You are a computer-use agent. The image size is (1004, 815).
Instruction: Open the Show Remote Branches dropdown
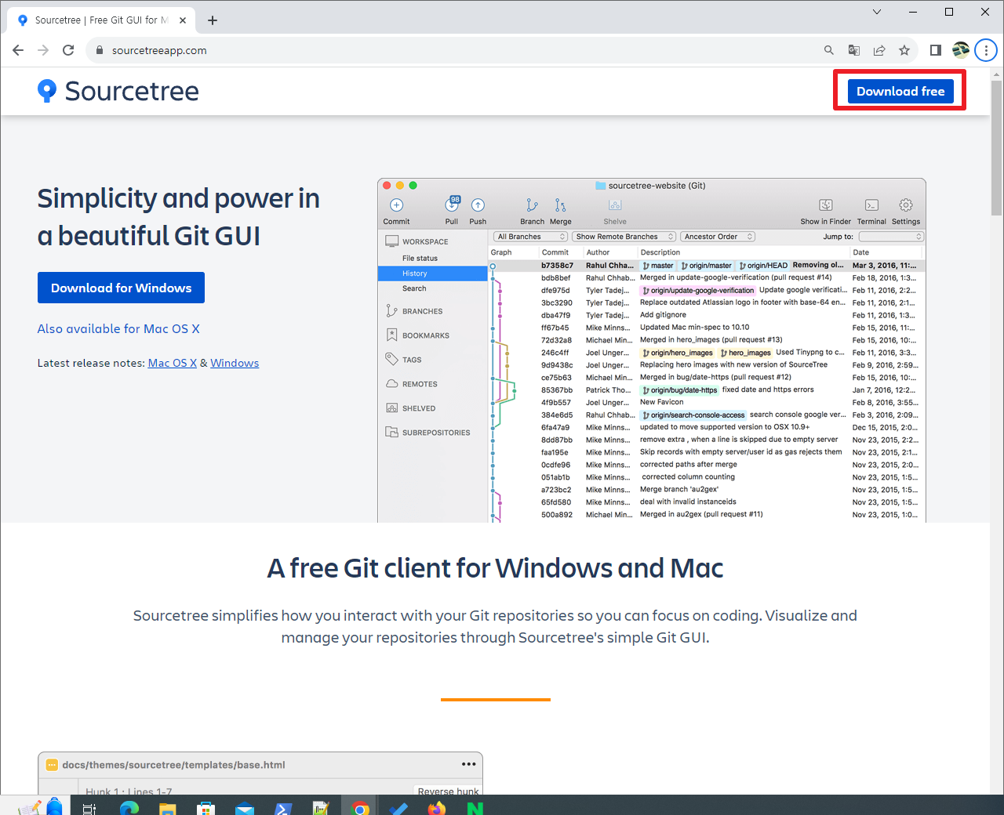pos(624,237)
